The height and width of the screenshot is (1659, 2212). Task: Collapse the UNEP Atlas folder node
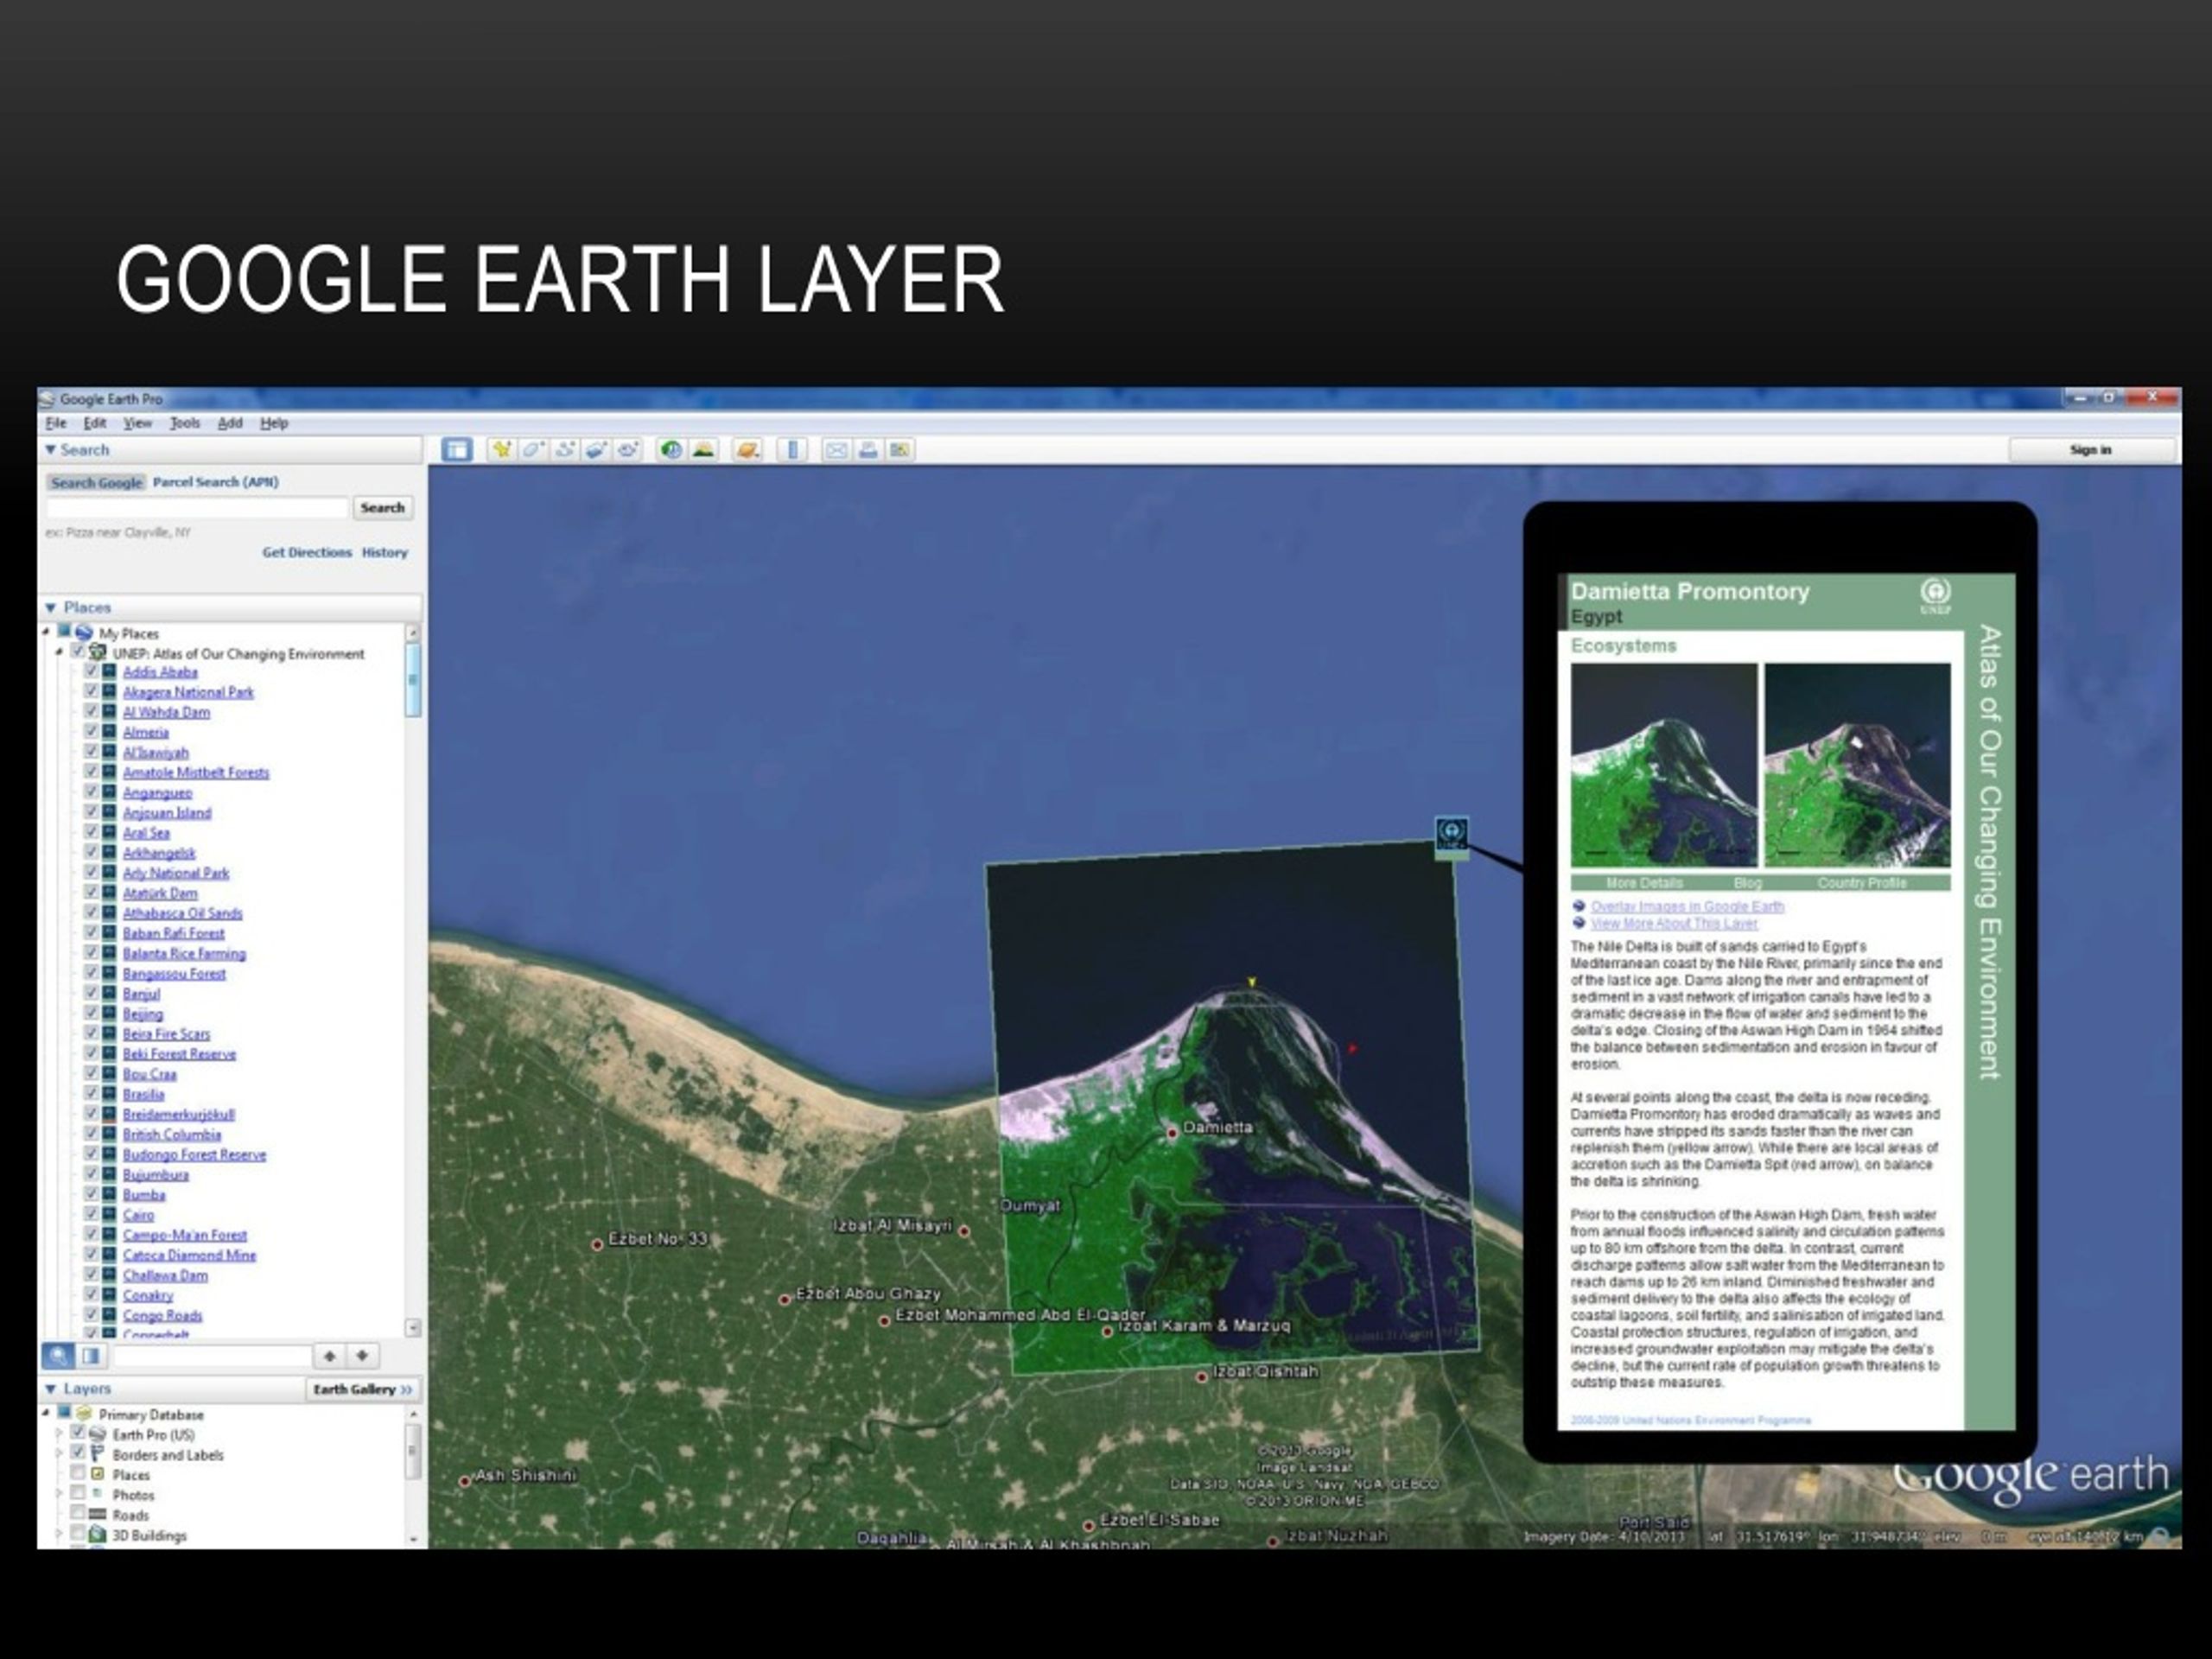click(x=59, y=652)
